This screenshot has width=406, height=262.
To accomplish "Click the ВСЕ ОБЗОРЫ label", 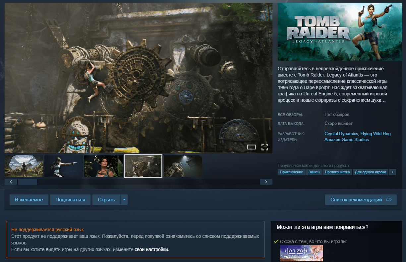I will pos(290,115).
